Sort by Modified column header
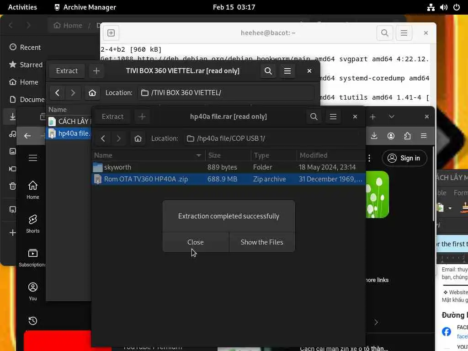This screenshot has height=351, width=468. pos(331,155)
